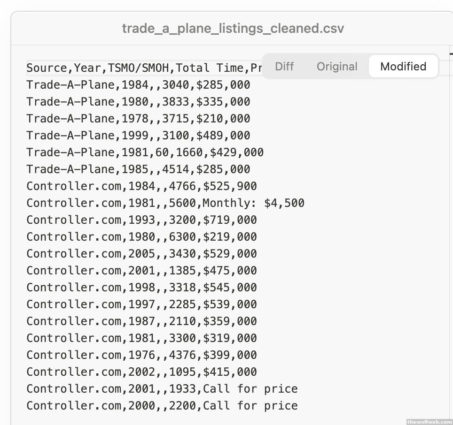This screenshot has width=453, height=425.
Task: Click the CSV header row starting with Source
Action: (x=141, y=68)
